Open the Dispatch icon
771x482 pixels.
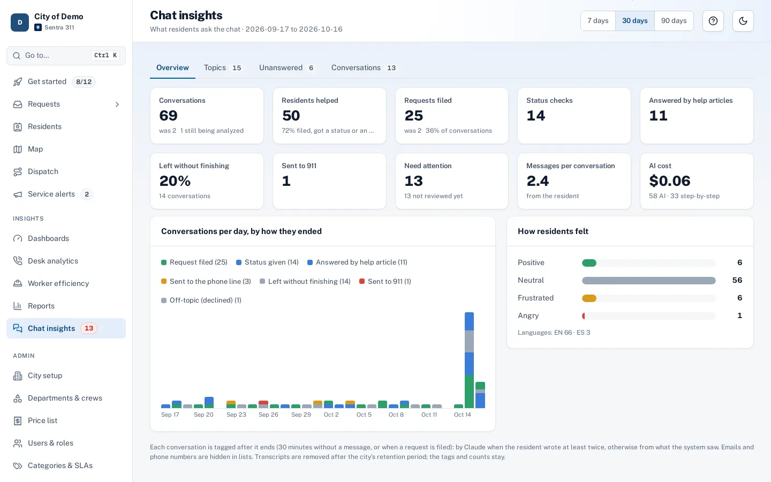tap(18, 172)
